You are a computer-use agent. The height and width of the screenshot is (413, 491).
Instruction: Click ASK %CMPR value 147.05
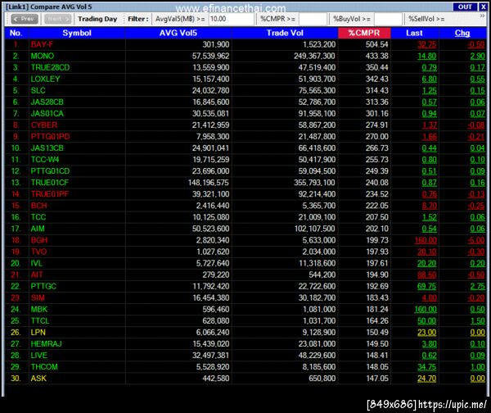click(377, 379)
